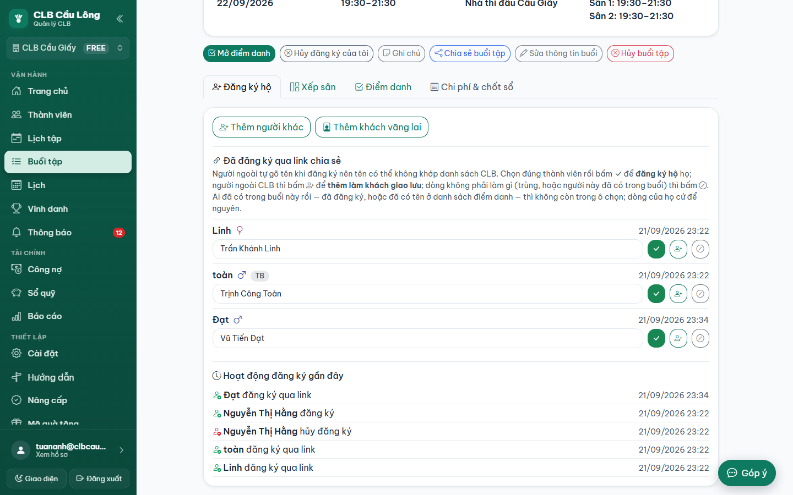Add toàn as a guest player
The width and height of the screenshot is (793, 495).
pos(678,294)
